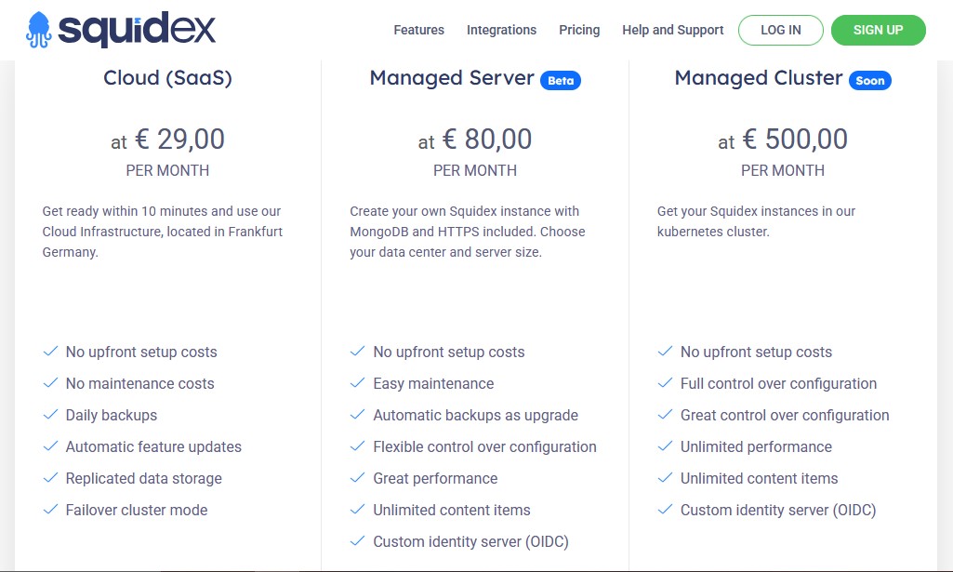Viewport: 953px width, 572px height.
Task: Click the checkmark beside Automatic feature updates
Action: [x=50, y=446]
